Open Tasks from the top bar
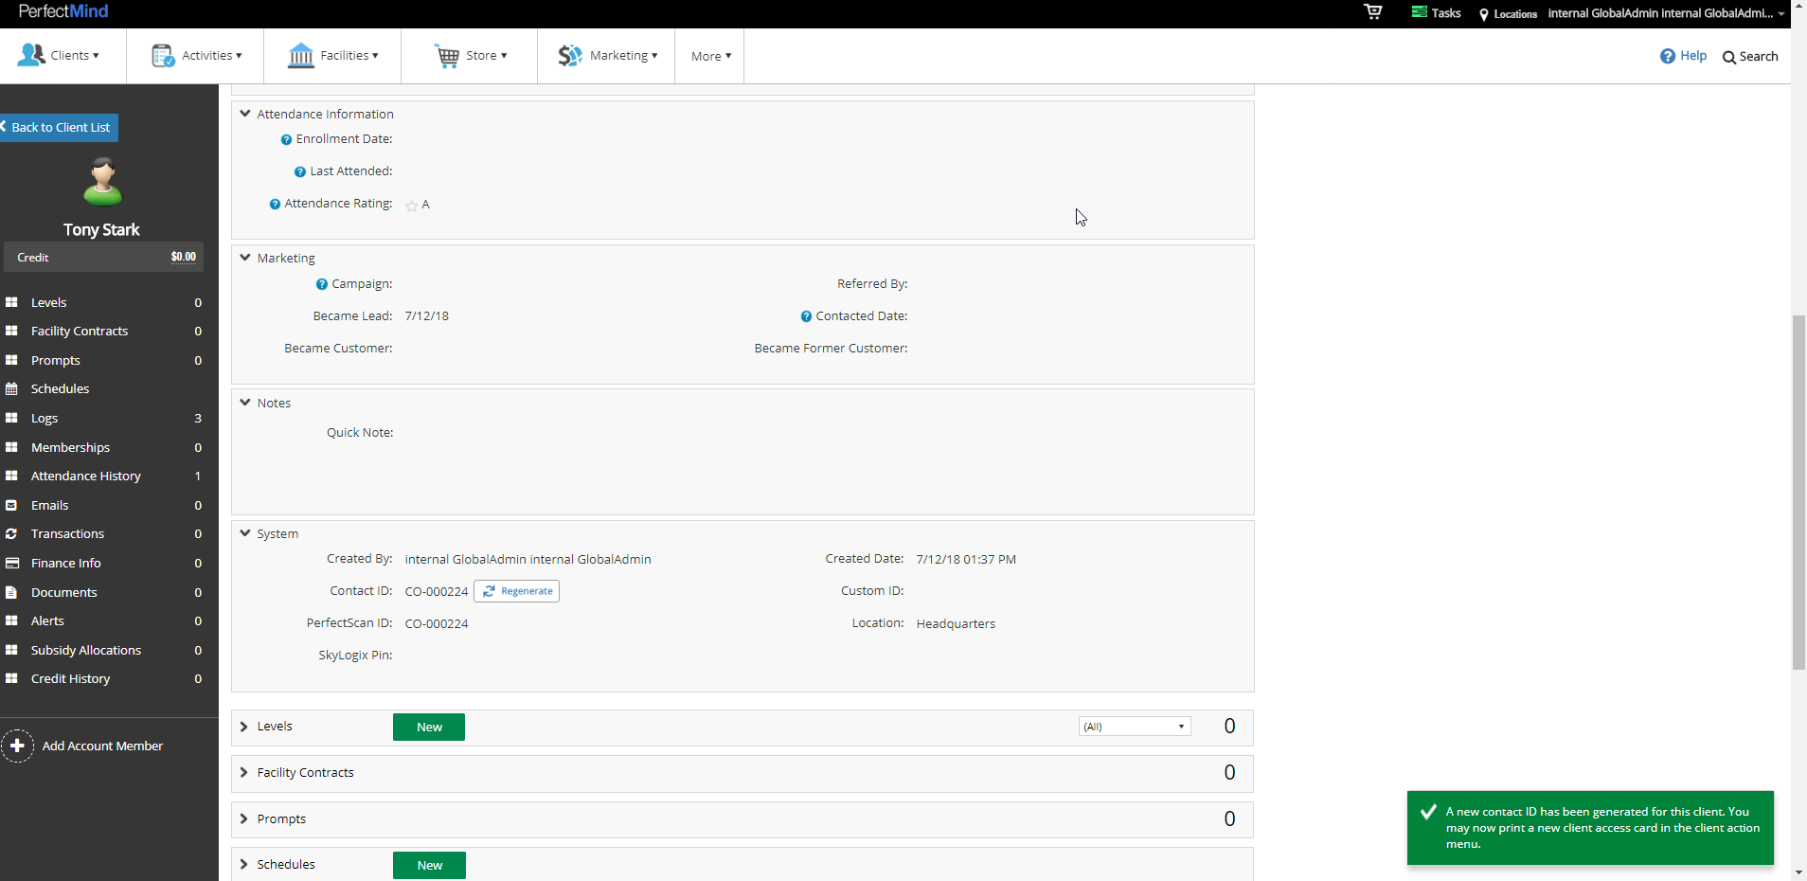This screenshot has height=881, width=1807. click(x=1435, y=12)
